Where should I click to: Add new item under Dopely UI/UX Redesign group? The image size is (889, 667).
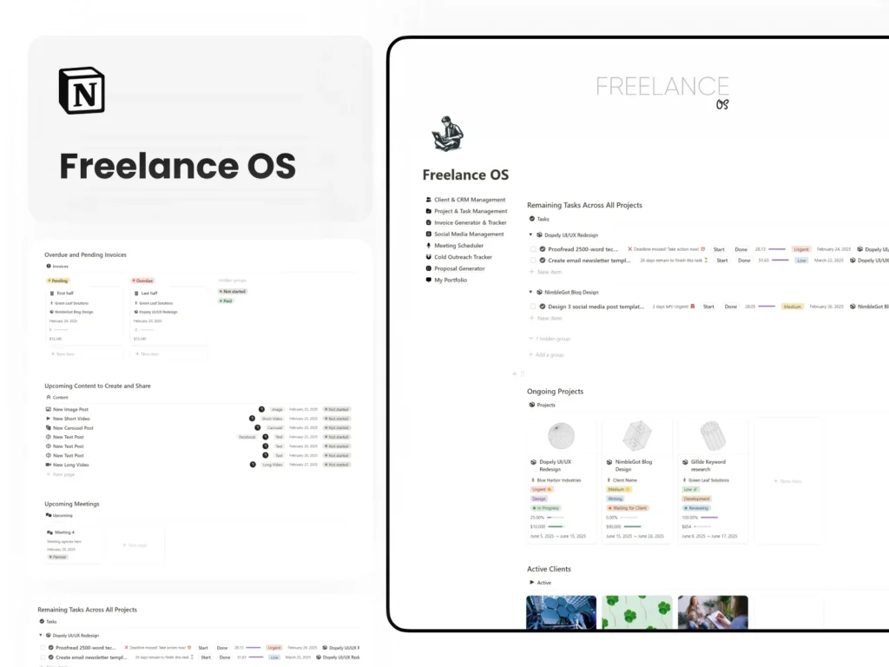pyautogui.click(x=545, y=272)
